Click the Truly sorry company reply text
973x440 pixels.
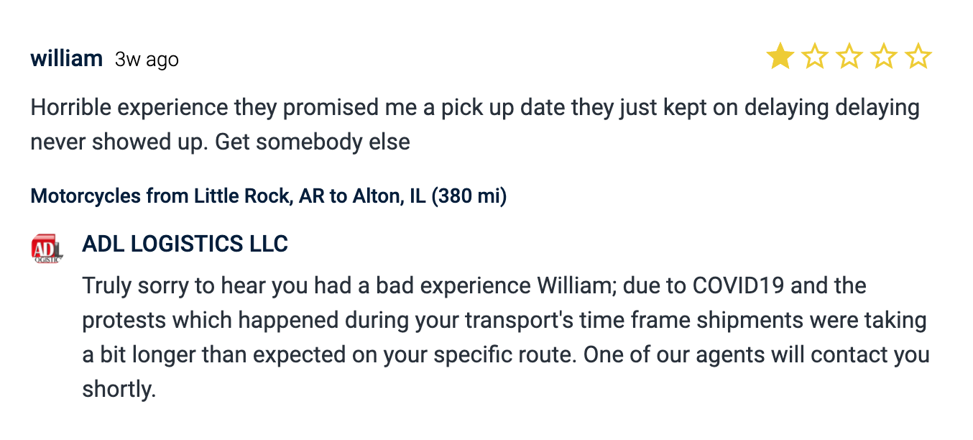[503, 320]
